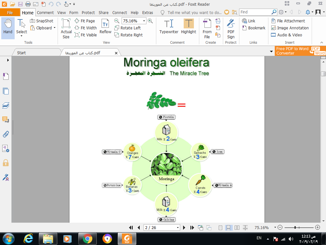Open the Layers panel in sidebar

coord(6,105)
